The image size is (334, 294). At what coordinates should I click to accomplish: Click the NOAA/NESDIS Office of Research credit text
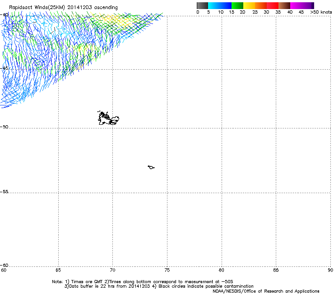pyautogui.click(x=266, y=291)
